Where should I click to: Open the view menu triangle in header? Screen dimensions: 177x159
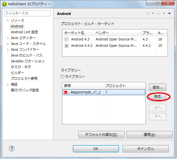[169, 13]
